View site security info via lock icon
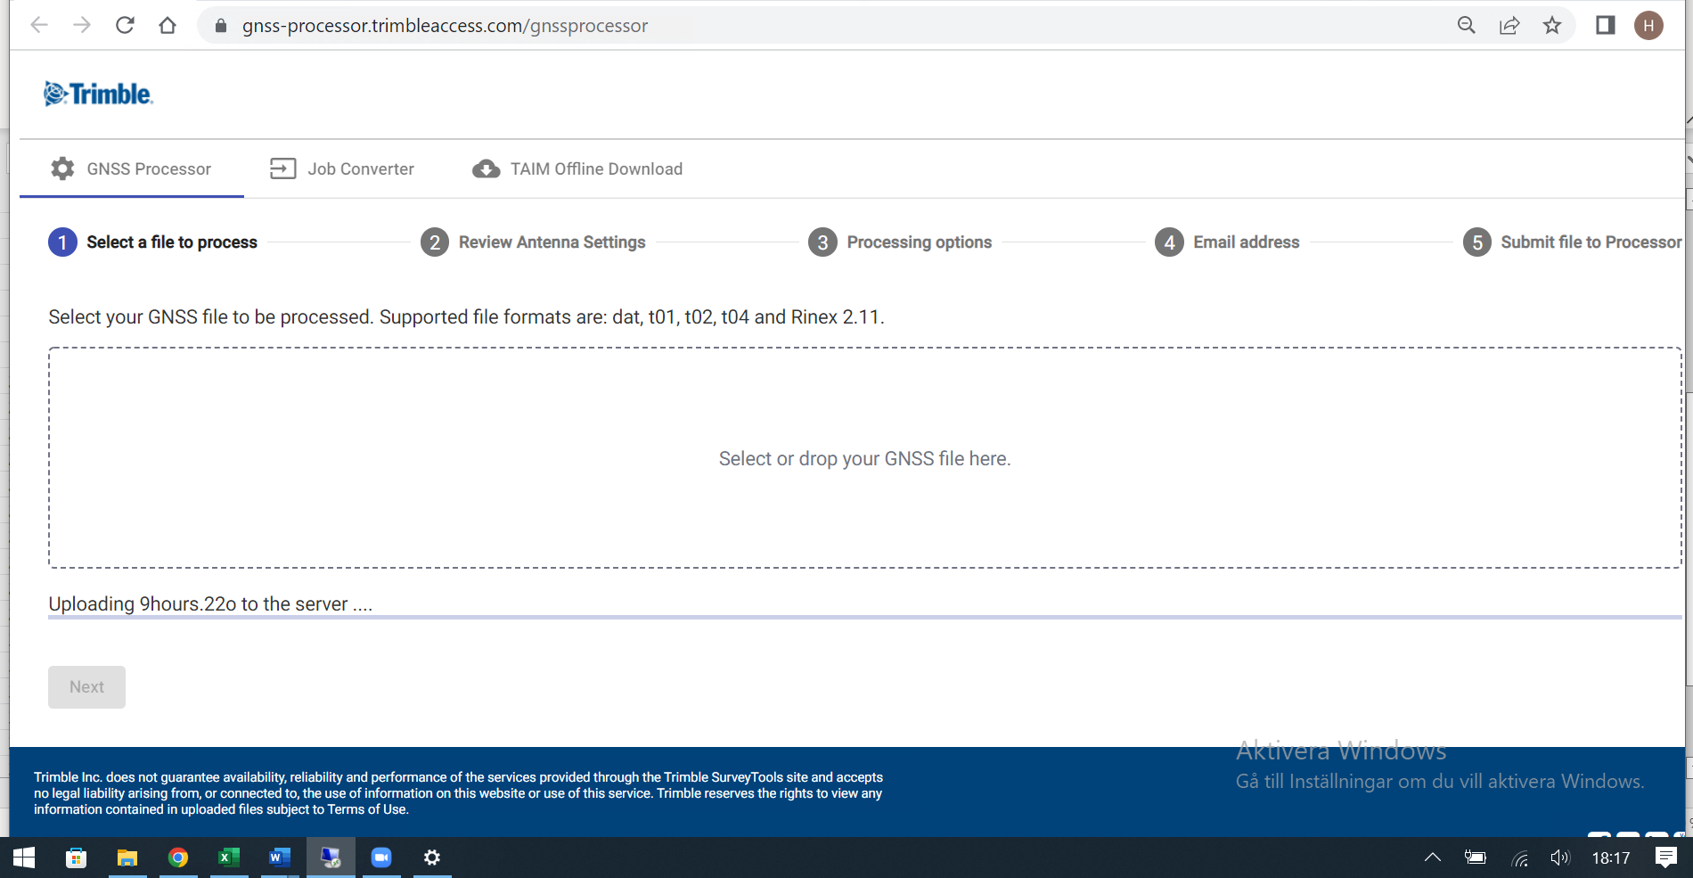This screenshot has width=1693, height=878. coord(221,26)
